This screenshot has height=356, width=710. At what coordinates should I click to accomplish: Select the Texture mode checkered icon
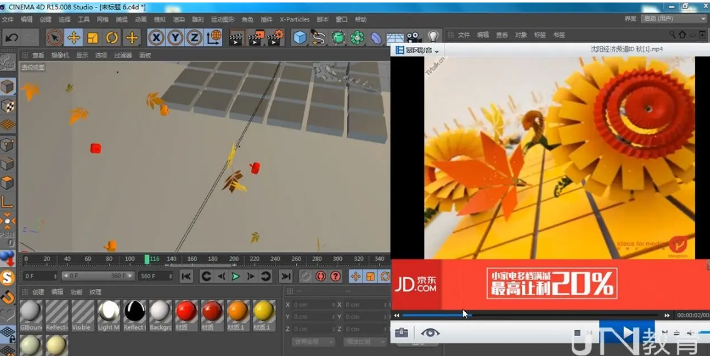coord(8,106)
